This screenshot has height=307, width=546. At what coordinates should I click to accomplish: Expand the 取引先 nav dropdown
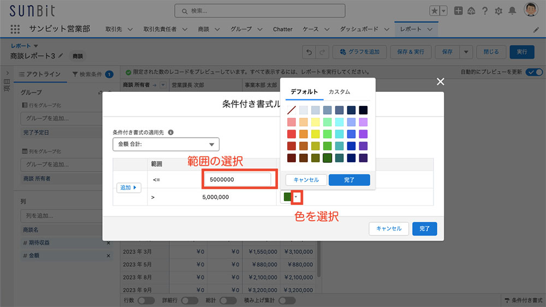point(130,29)
